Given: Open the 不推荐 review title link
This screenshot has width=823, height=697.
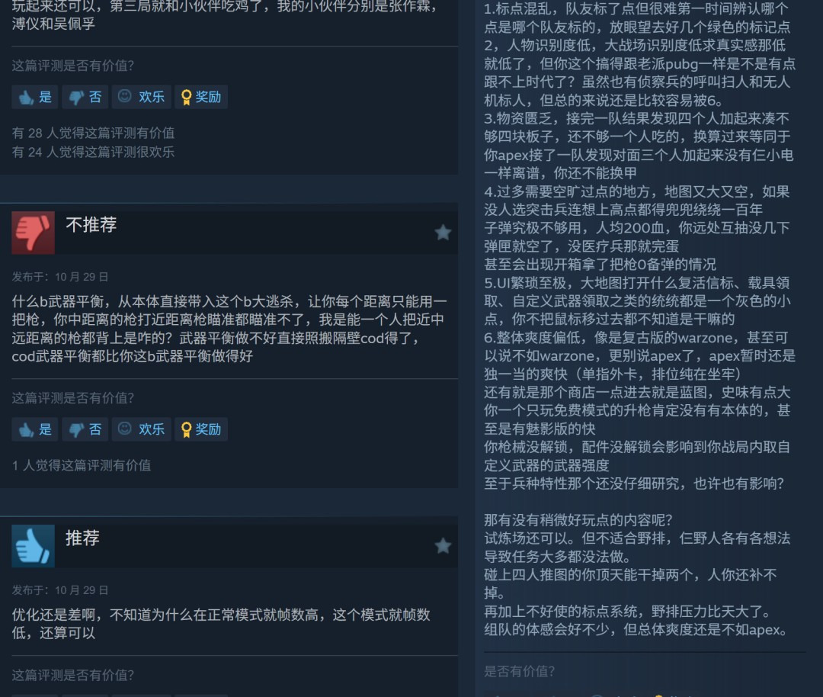Looking at the screenshot, I should [x=91, y=225].
